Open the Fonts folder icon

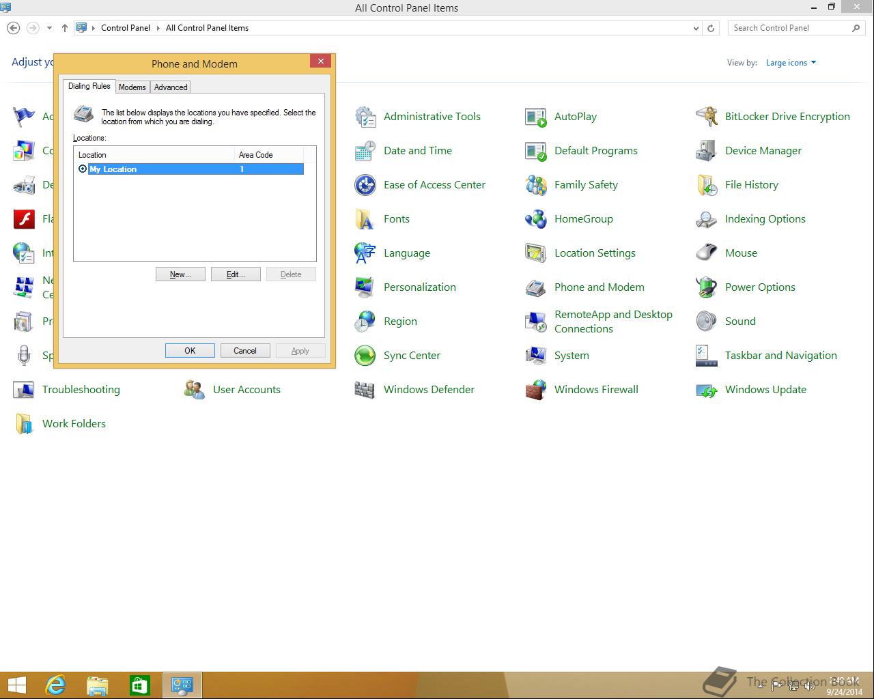point(365,219)
